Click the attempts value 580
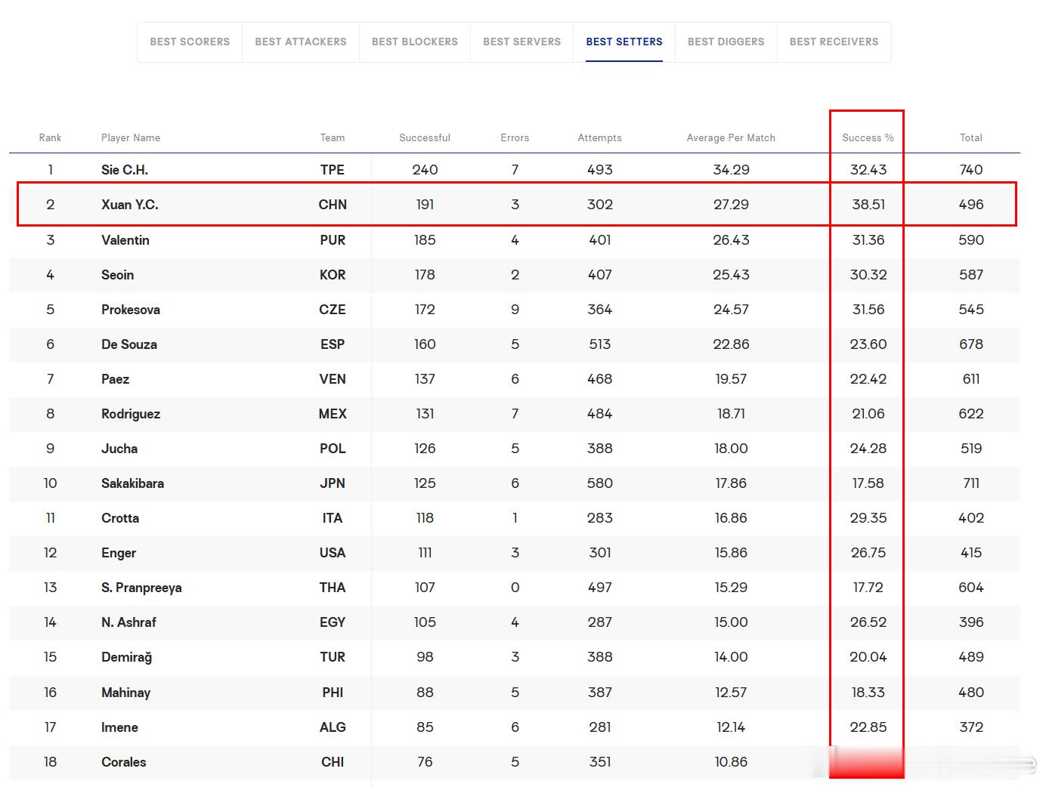This screenshot has height=787, width=1046. point(600,483)
